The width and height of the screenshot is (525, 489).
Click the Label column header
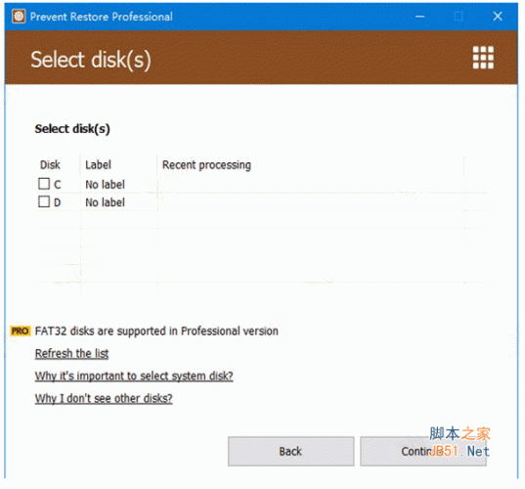[x=98, y=164]
